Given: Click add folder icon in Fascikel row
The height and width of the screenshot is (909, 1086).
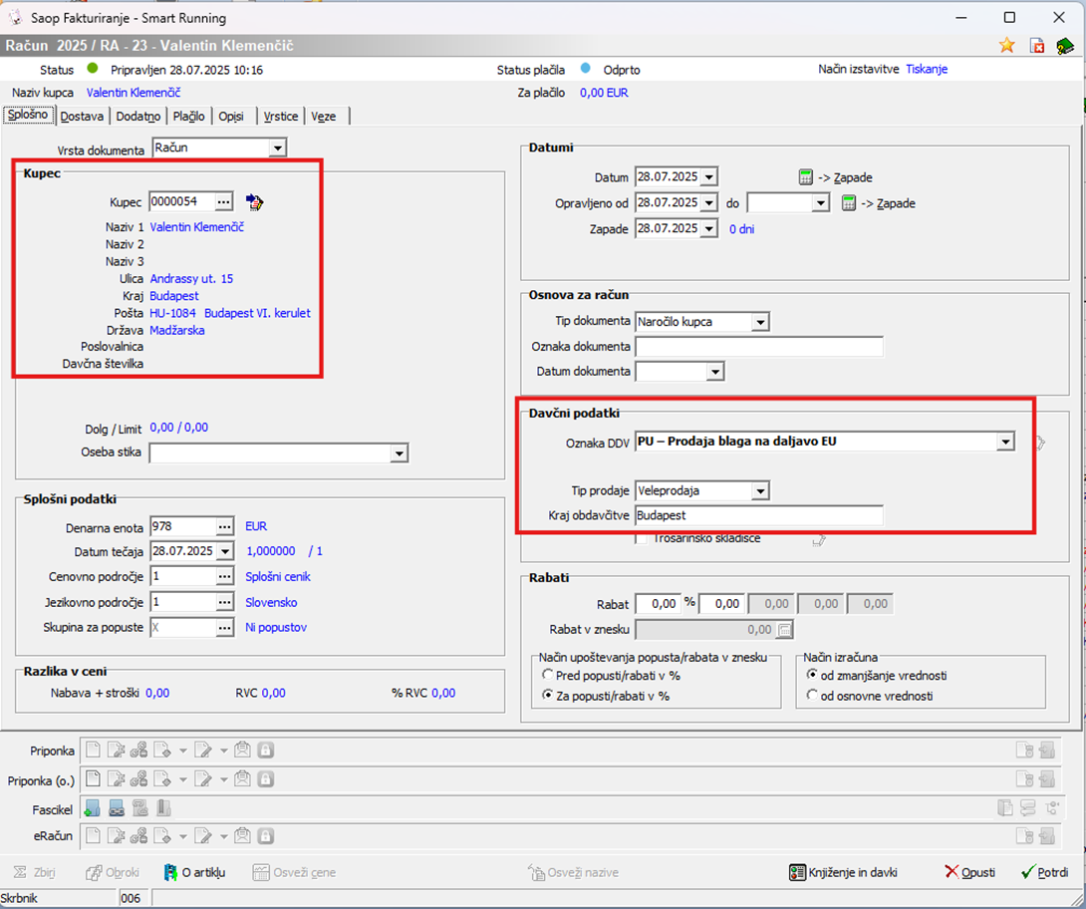Looking at the screenshot, I should pyautogui.click(x=92, y=808).
